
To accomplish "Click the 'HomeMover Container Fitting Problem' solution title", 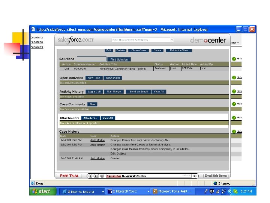I will click(x=123, y=69).
